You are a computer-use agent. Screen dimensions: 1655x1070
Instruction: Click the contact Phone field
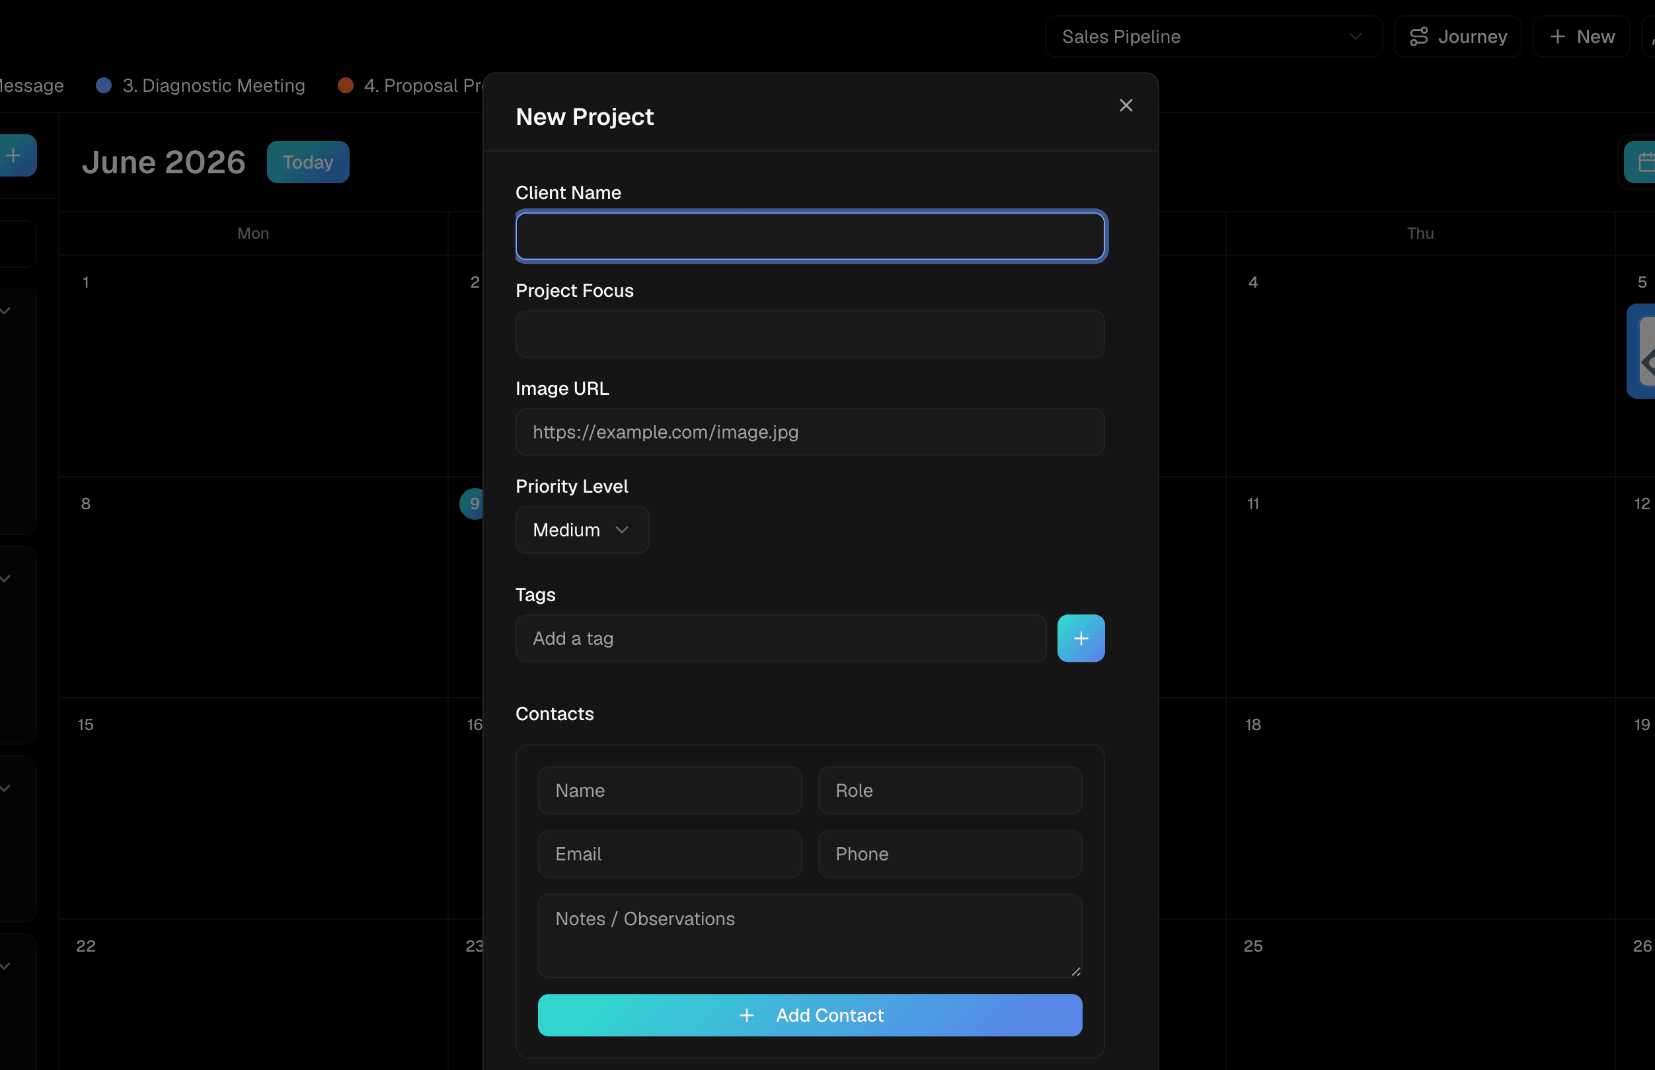click(950, 854)
